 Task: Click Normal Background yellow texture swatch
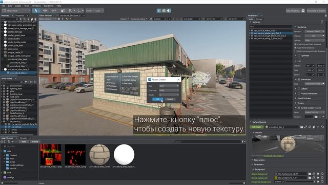click(276, 178)
